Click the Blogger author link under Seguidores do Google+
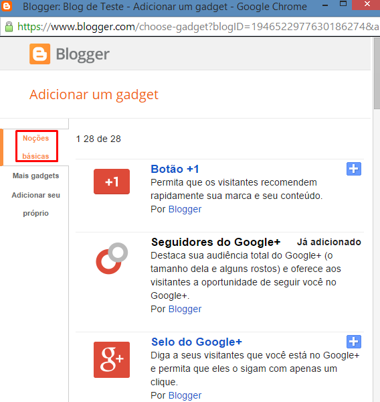 [x=185, y=309]
